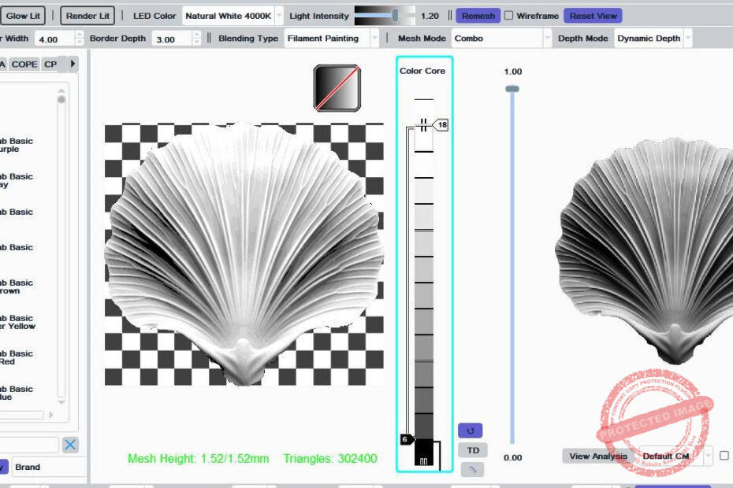
Task: Click the Mesh Height status text
Action: coord(198,459)
